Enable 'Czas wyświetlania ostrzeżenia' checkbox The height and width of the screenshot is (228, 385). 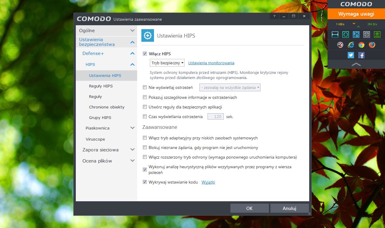(x=145, y=117)
